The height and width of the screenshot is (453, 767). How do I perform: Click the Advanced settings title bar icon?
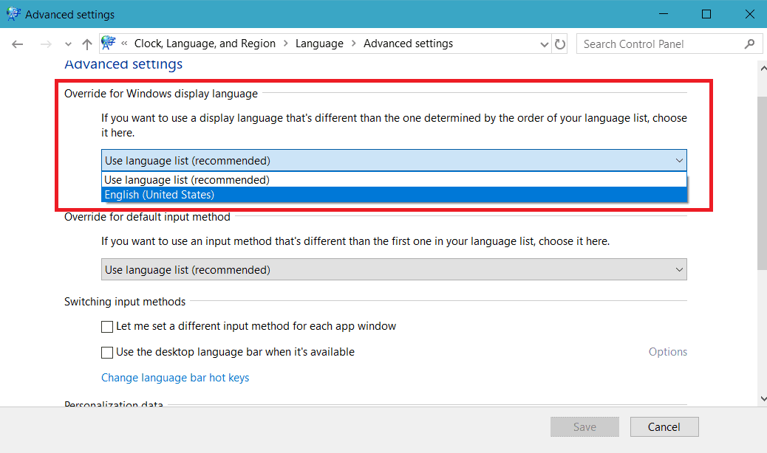tap(13, 14)
